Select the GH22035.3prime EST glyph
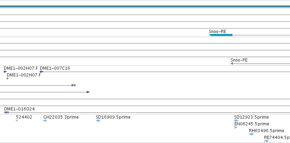 pyautogui.click(x=45, y=121)
